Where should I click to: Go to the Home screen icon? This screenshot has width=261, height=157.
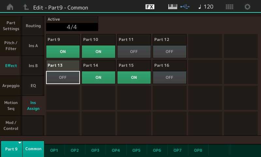click(10, 7)
